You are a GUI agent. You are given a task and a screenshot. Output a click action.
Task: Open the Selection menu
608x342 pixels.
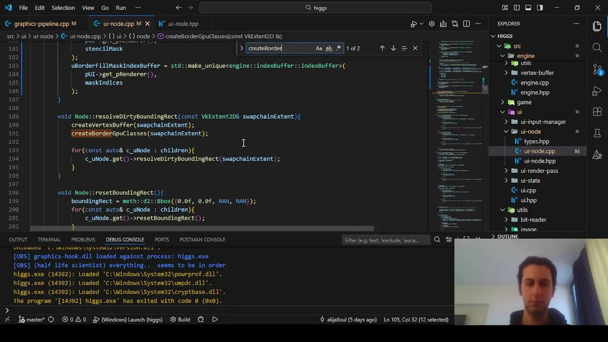[x=63, y=8]
